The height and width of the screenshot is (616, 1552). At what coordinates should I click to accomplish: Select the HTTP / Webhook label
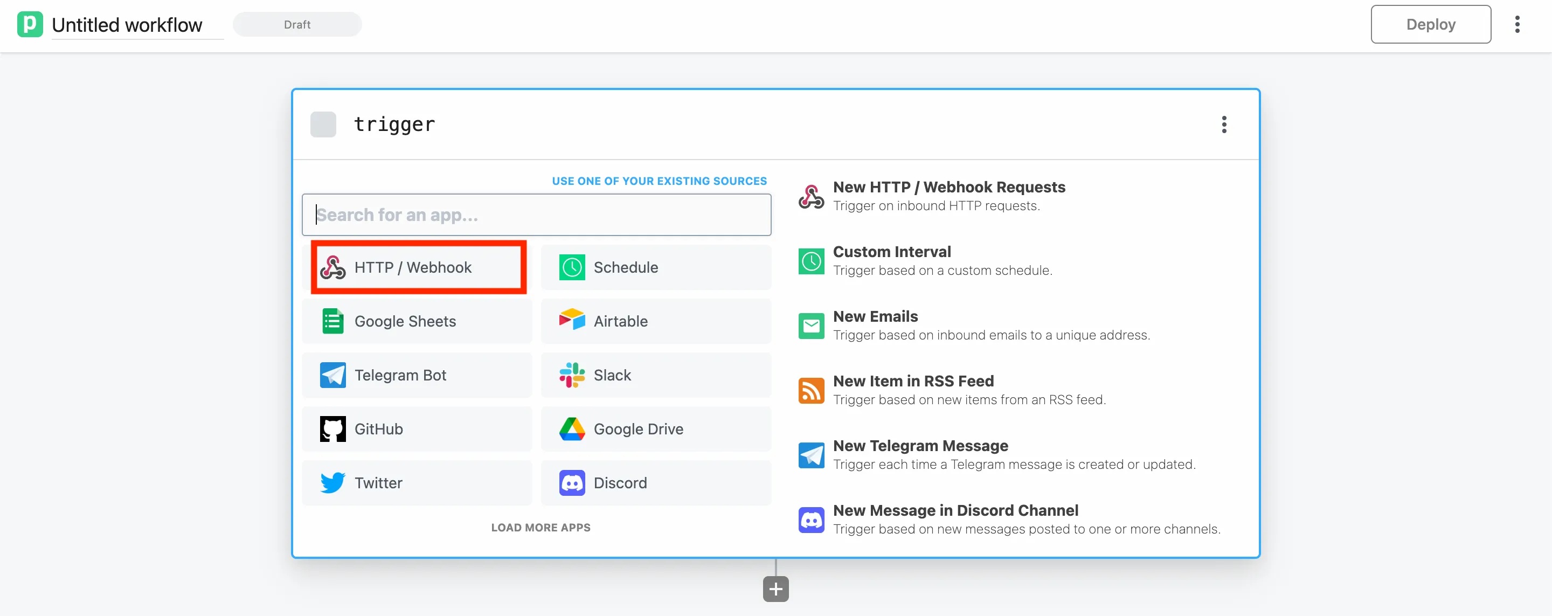click(x=413, y=267)
